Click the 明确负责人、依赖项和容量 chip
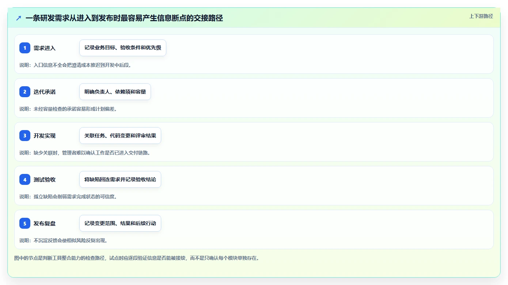 [115, 92]
